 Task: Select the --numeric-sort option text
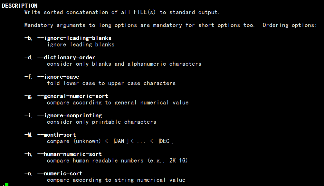pos(60,173)
